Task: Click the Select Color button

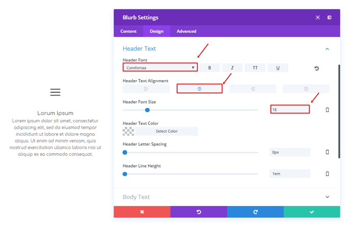Action: [166, 131]
